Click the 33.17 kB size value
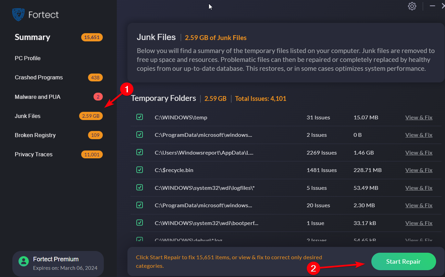The height and width of the screenshot is (277, 445). 365,223
